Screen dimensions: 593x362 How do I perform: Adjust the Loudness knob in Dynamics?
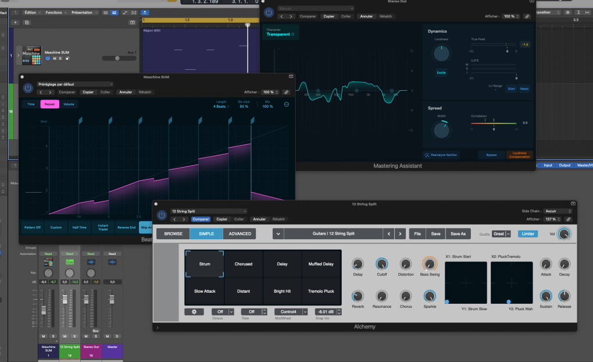click(x=441, y=54)
